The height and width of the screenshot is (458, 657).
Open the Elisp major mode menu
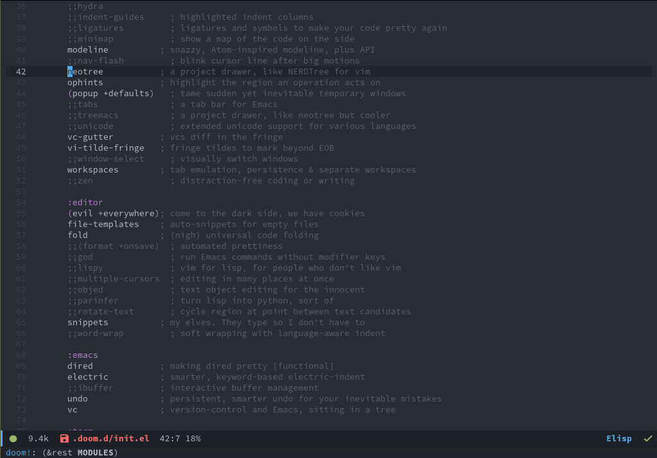[x=619, y=439]
